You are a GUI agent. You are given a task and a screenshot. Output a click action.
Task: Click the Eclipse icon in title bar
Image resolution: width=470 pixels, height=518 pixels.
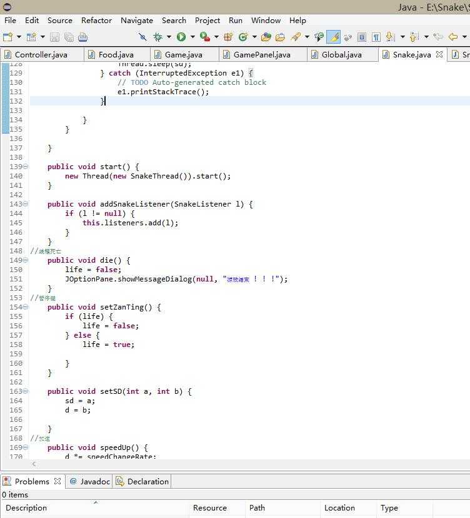tap(7, 7)
